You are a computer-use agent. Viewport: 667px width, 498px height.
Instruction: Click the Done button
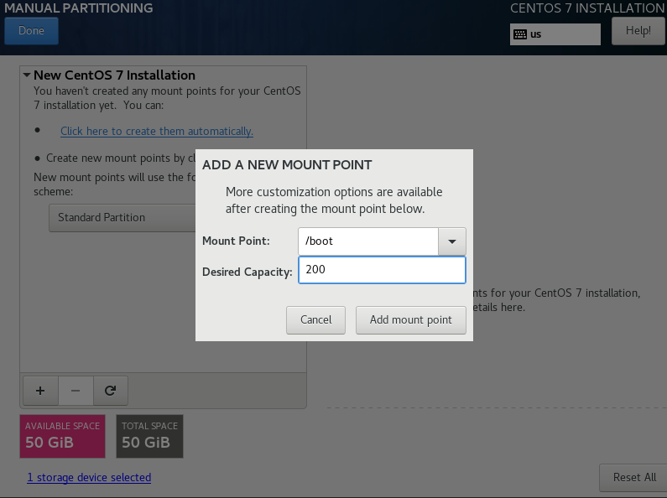pyautogui.click(x=31, y=31)
